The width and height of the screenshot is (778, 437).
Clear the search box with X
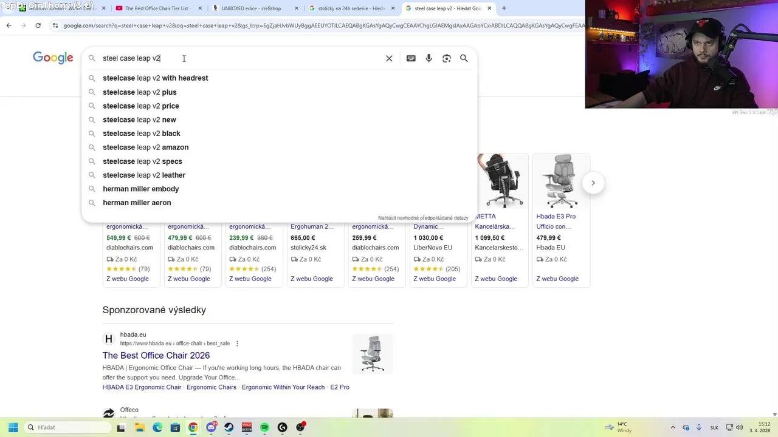[x=389, y=58]
